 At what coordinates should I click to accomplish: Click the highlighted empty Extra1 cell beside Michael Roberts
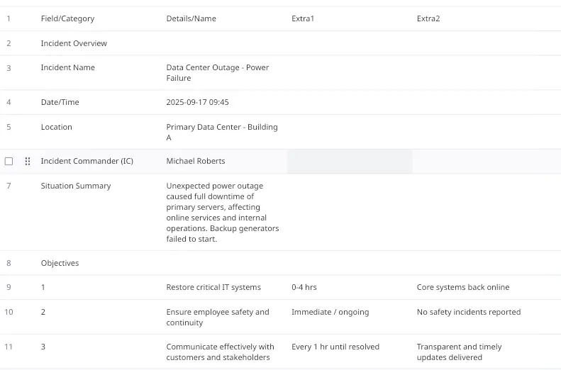point(349,162)
